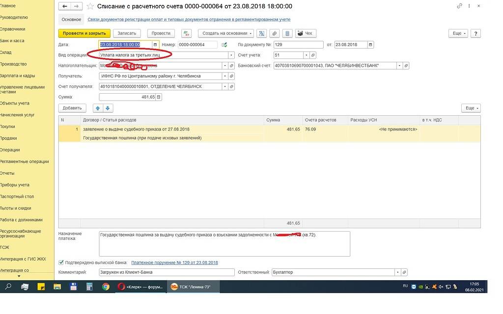Viewport: 503px width, 314px height.
Task: Open Счет получателя item form icon
Action: click(231, 86)
